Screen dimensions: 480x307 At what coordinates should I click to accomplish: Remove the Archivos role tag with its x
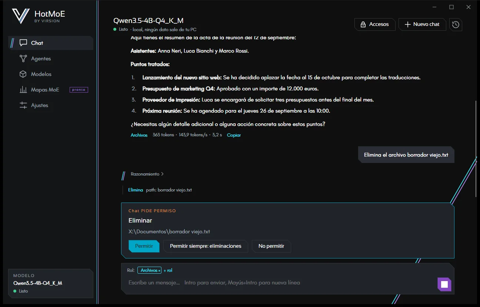pos(159,271)
